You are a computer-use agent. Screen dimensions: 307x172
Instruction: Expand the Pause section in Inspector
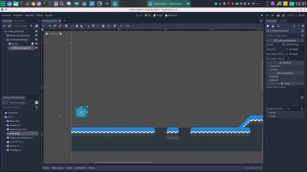click(272, 113)
